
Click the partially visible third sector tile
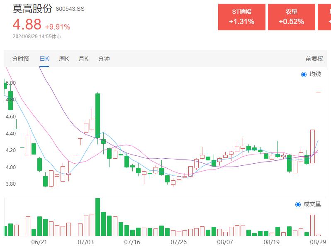tap(324, 17)
